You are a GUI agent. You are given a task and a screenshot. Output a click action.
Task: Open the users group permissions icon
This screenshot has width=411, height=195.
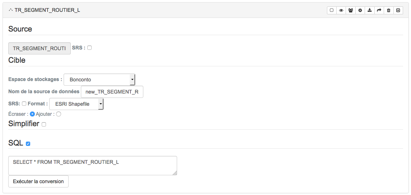[350, 10]
